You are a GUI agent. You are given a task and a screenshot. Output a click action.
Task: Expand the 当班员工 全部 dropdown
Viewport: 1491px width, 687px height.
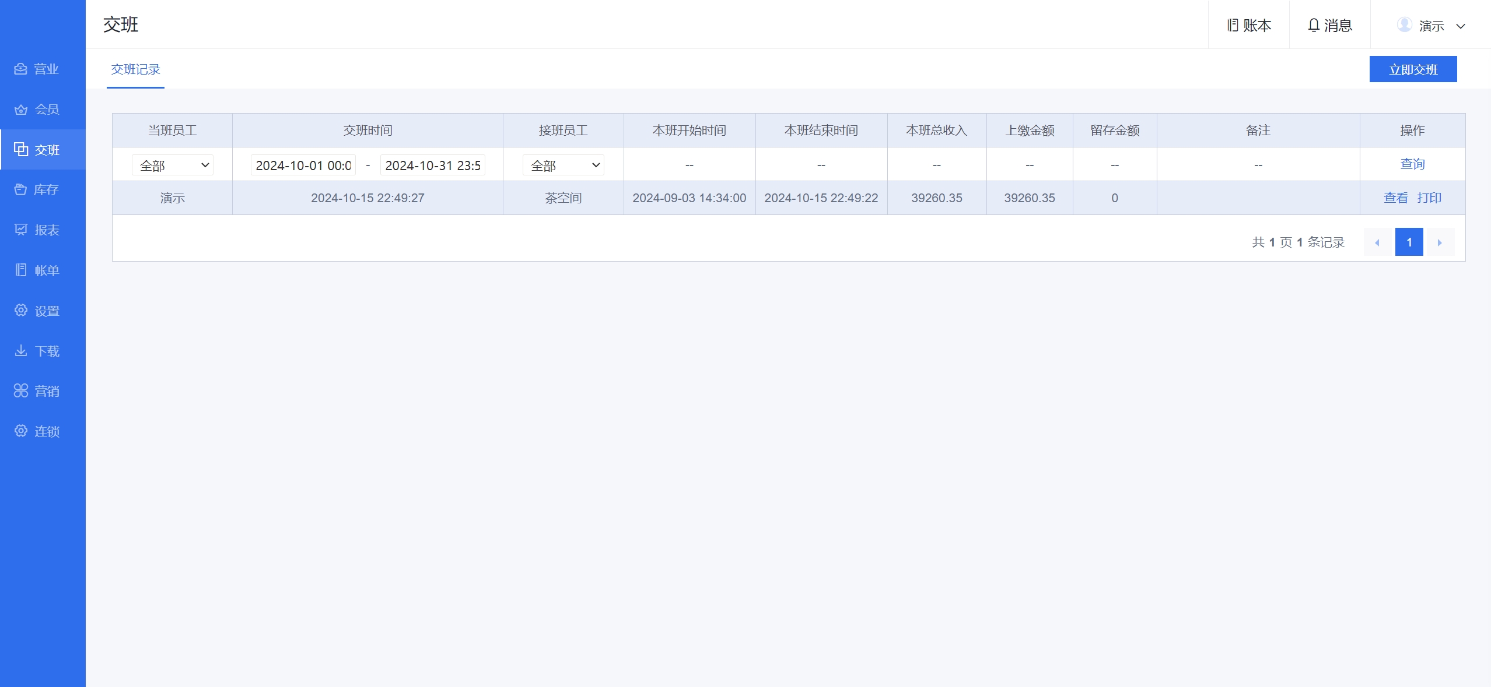click(173, 165)
